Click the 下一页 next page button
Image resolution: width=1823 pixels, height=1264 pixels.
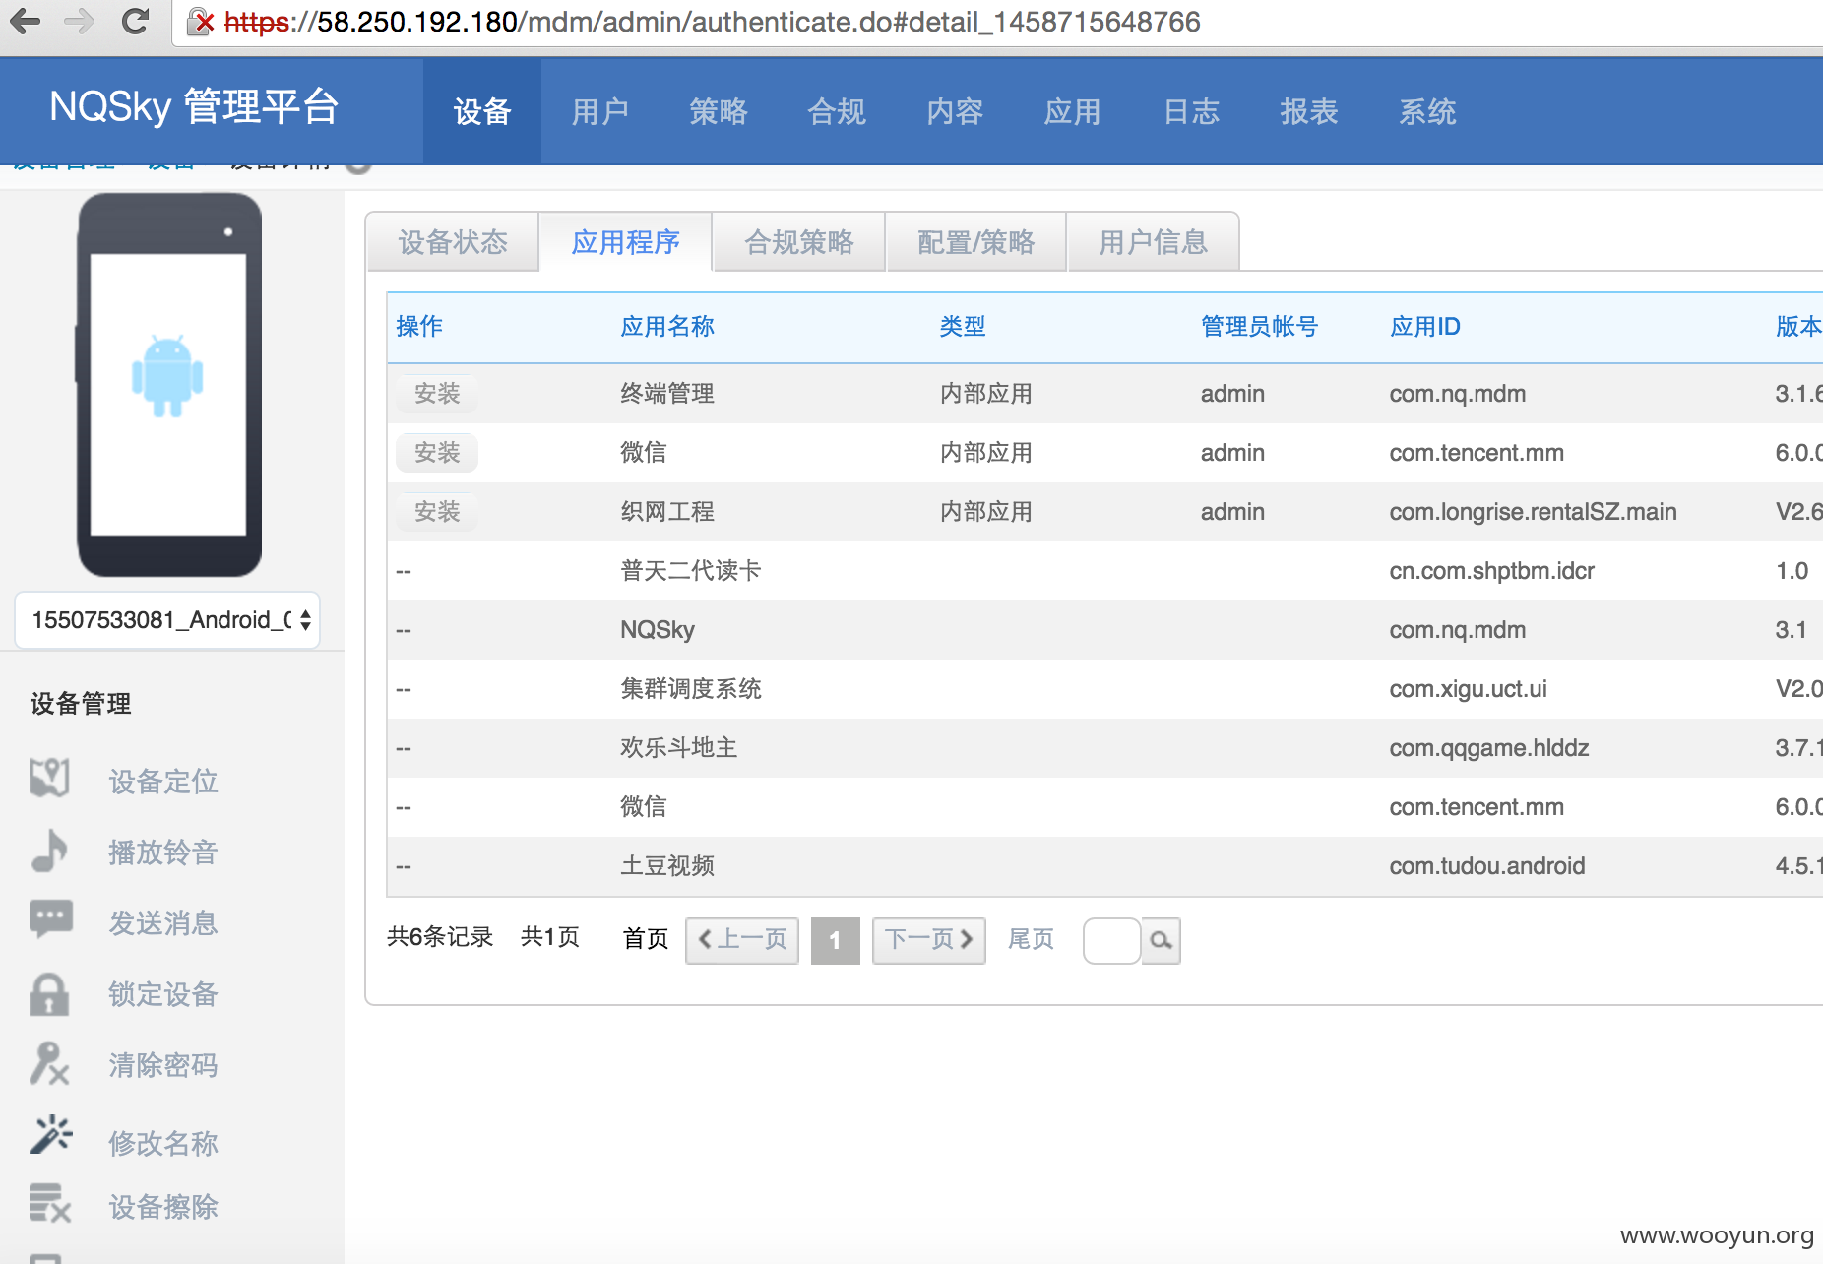(928, 940)
